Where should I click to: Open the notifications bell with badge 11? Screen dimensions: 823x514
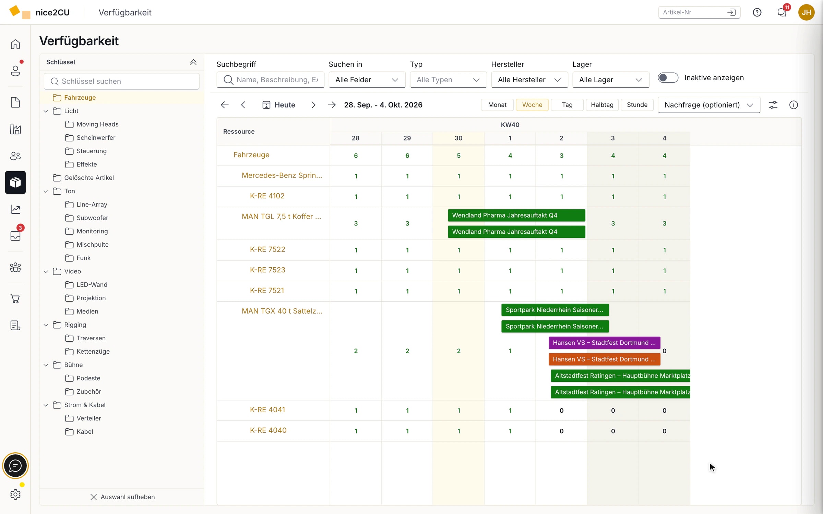pos(782,12)
